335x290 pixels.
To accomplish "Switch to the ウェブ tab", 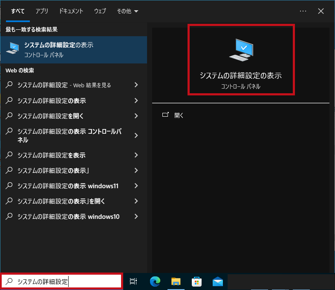I will [x=100, y=11].
